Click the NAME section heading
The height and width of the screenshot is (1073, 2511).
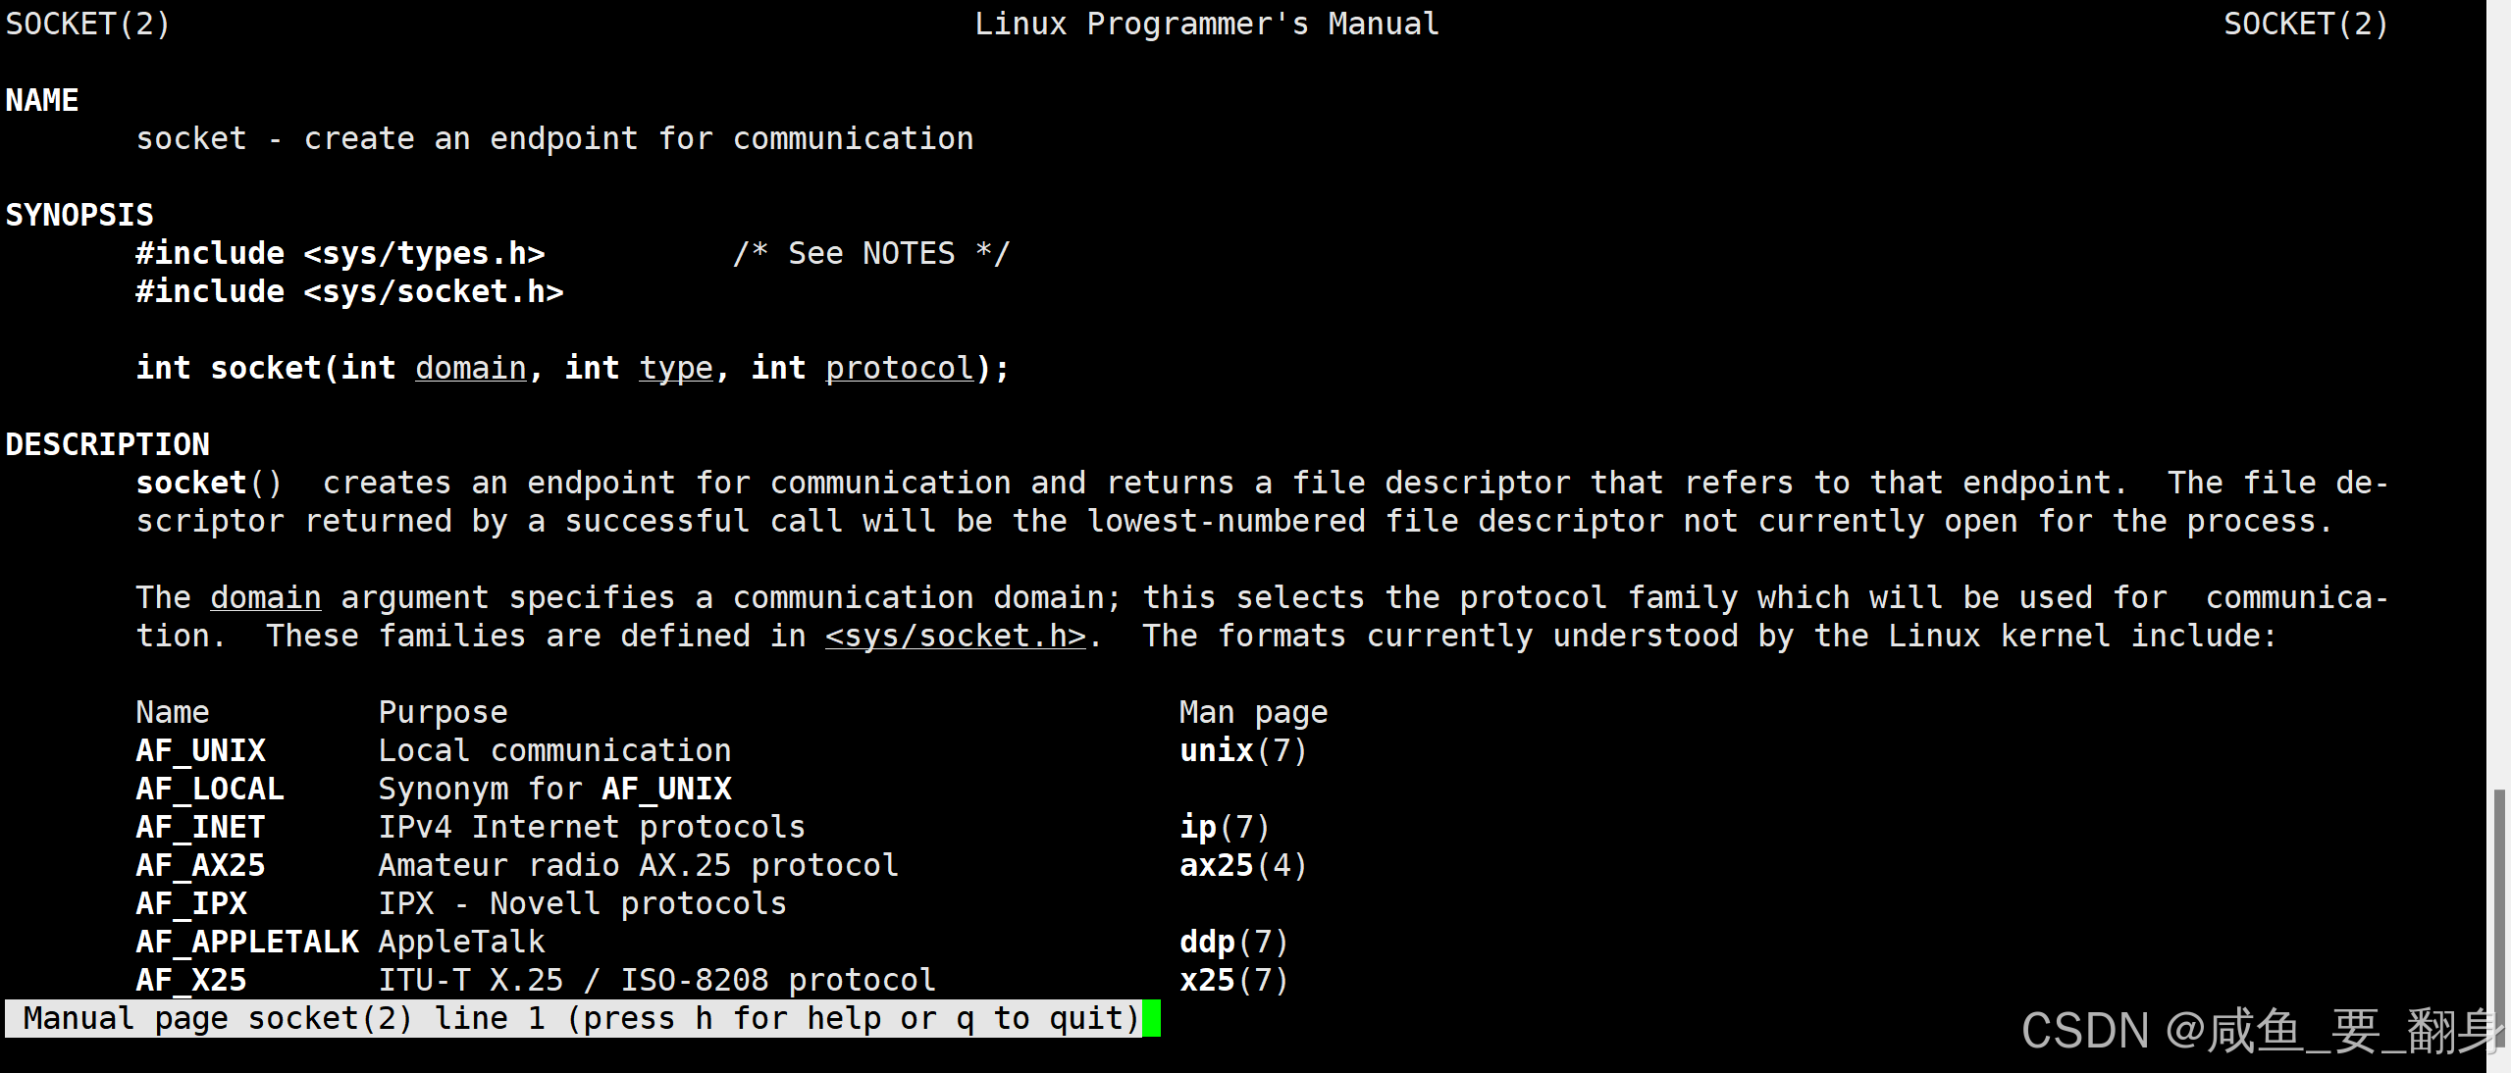tap(42, 101)
